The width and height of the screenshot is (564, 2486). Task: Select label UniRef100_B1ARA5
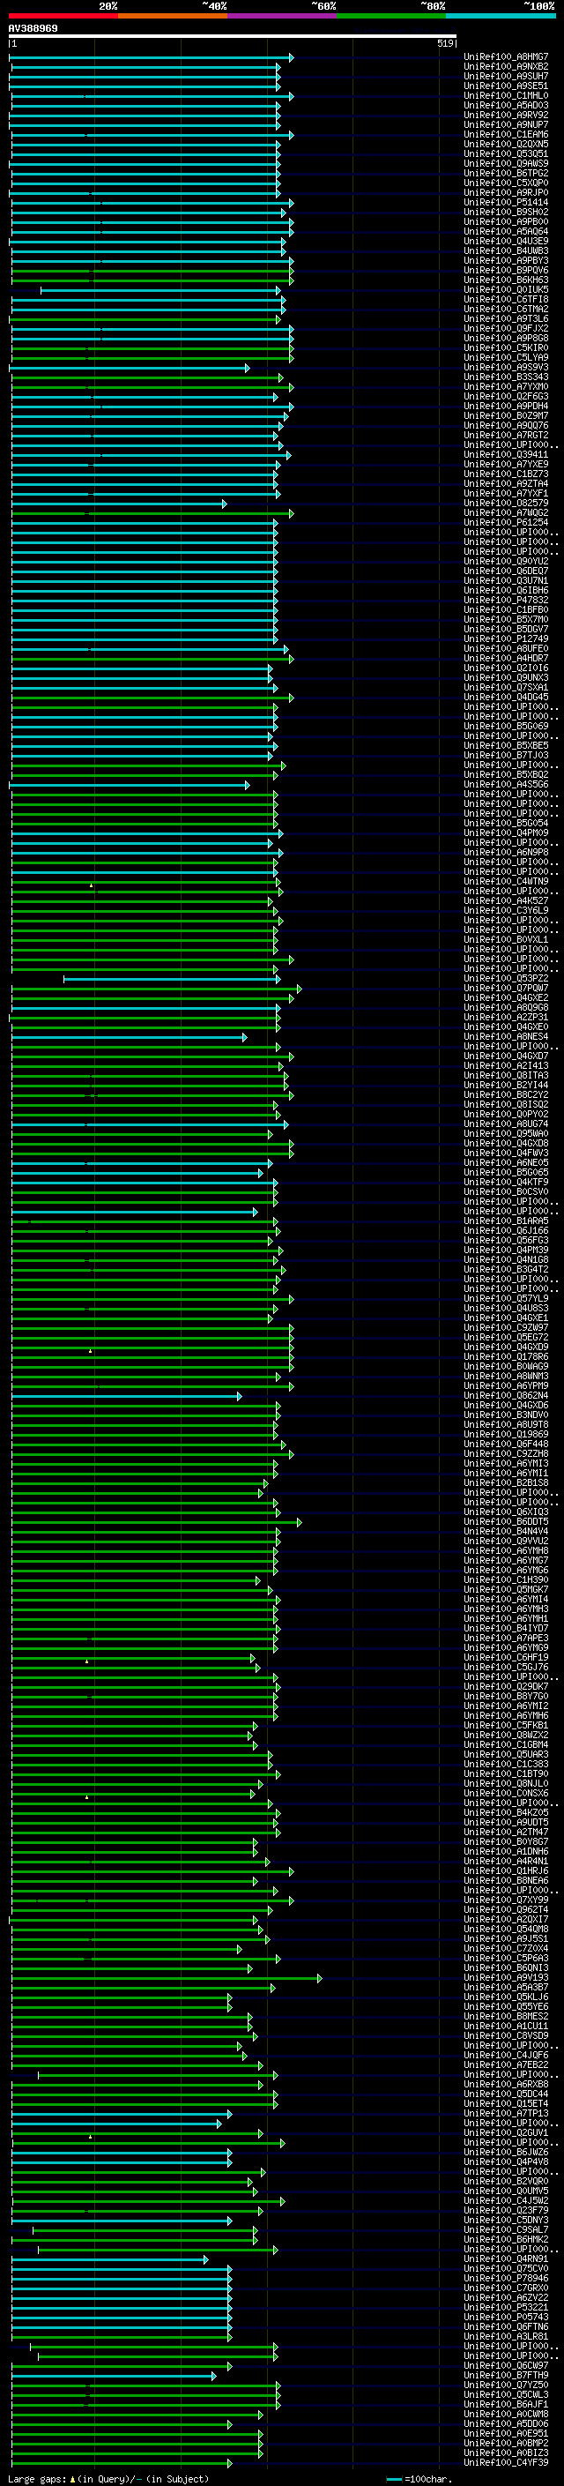click(505, 1221)
